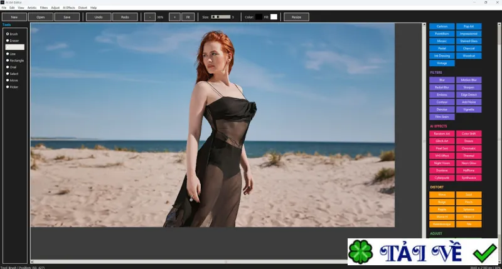Zoom out with the minus button

coord(150,17)
